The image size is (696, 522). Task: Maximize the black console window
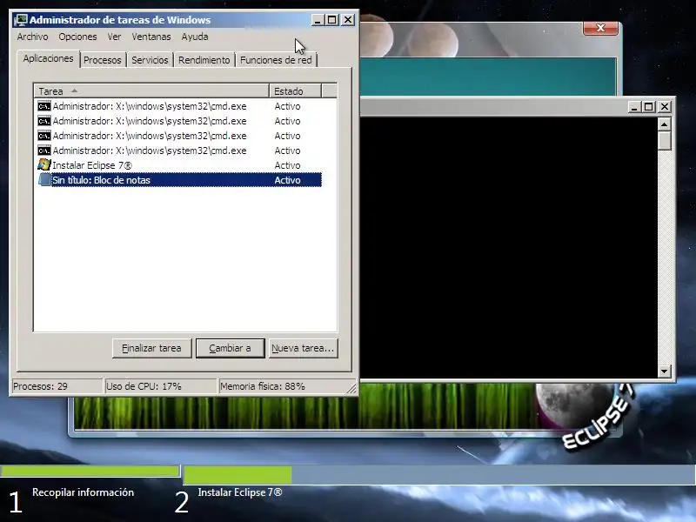coord(649,106)
